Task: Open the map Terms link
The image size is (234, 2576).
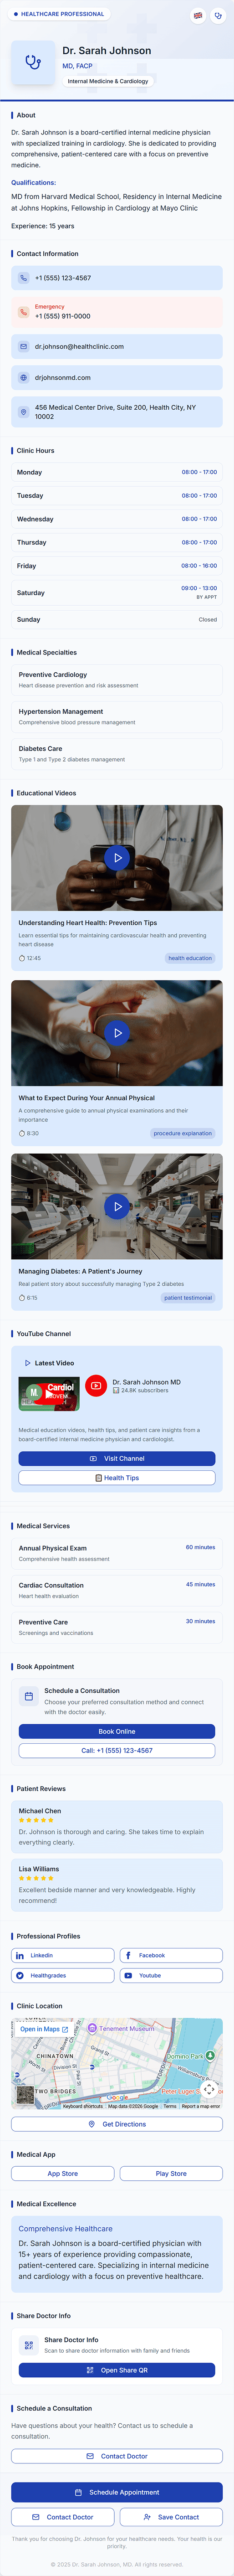Action: click(x=169, y=2106)
